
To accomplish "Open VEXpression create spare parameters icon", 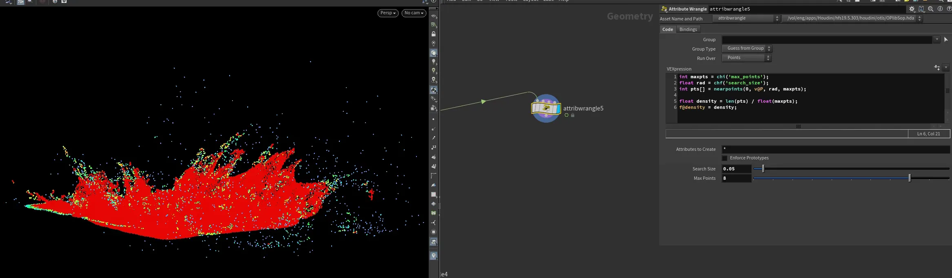I will pos(937,68).
